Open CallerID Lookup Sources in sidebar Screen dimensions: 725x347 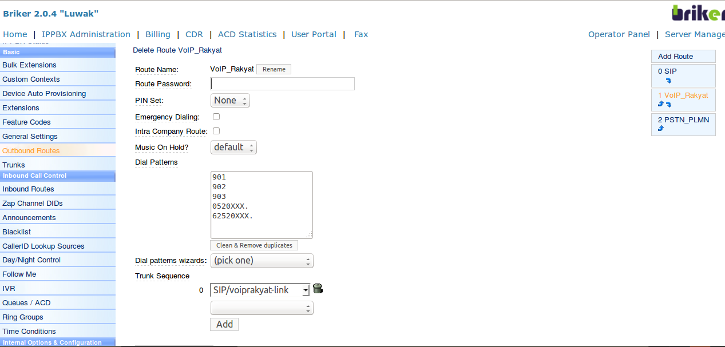point(58,246)
